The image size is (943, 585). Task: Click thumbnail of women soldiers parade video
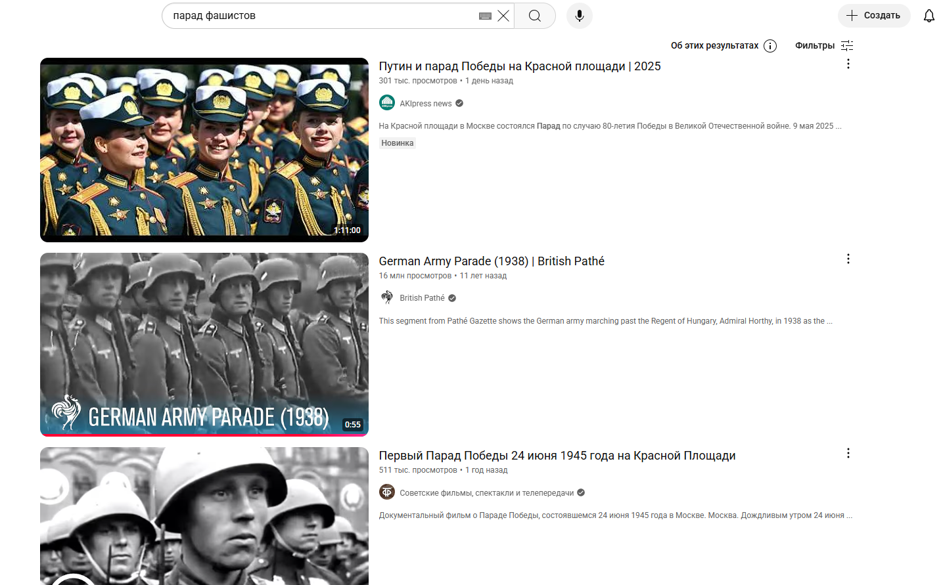click(204, 150)
